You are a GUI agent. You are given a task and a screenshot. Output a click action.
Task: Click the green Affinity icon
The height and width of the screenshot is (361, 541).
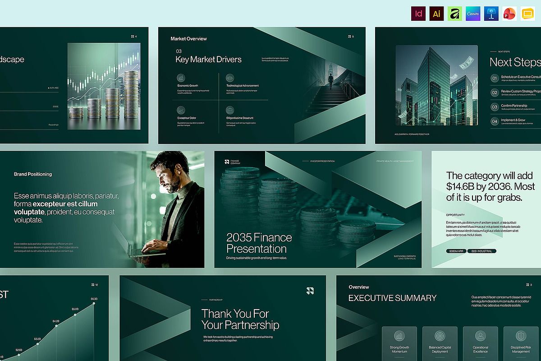point(455,14)
